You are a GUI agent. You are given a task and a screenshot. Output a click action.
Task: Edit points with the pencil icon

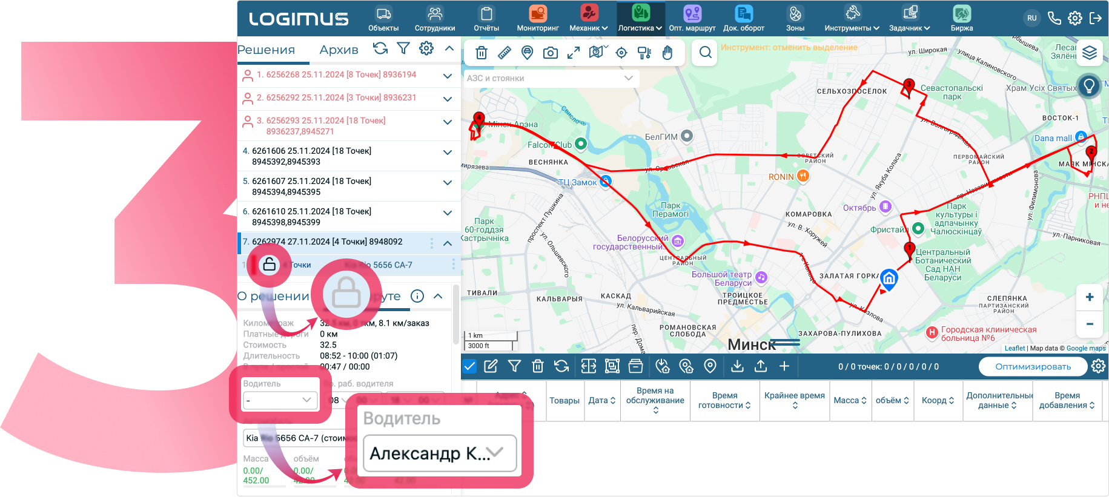[x=491, y=366]
